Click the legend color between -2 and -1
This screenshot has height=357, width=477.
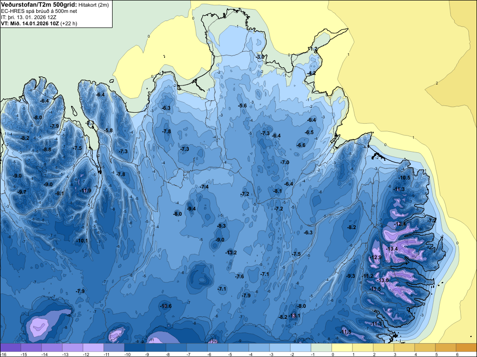(x=301, y=347)
